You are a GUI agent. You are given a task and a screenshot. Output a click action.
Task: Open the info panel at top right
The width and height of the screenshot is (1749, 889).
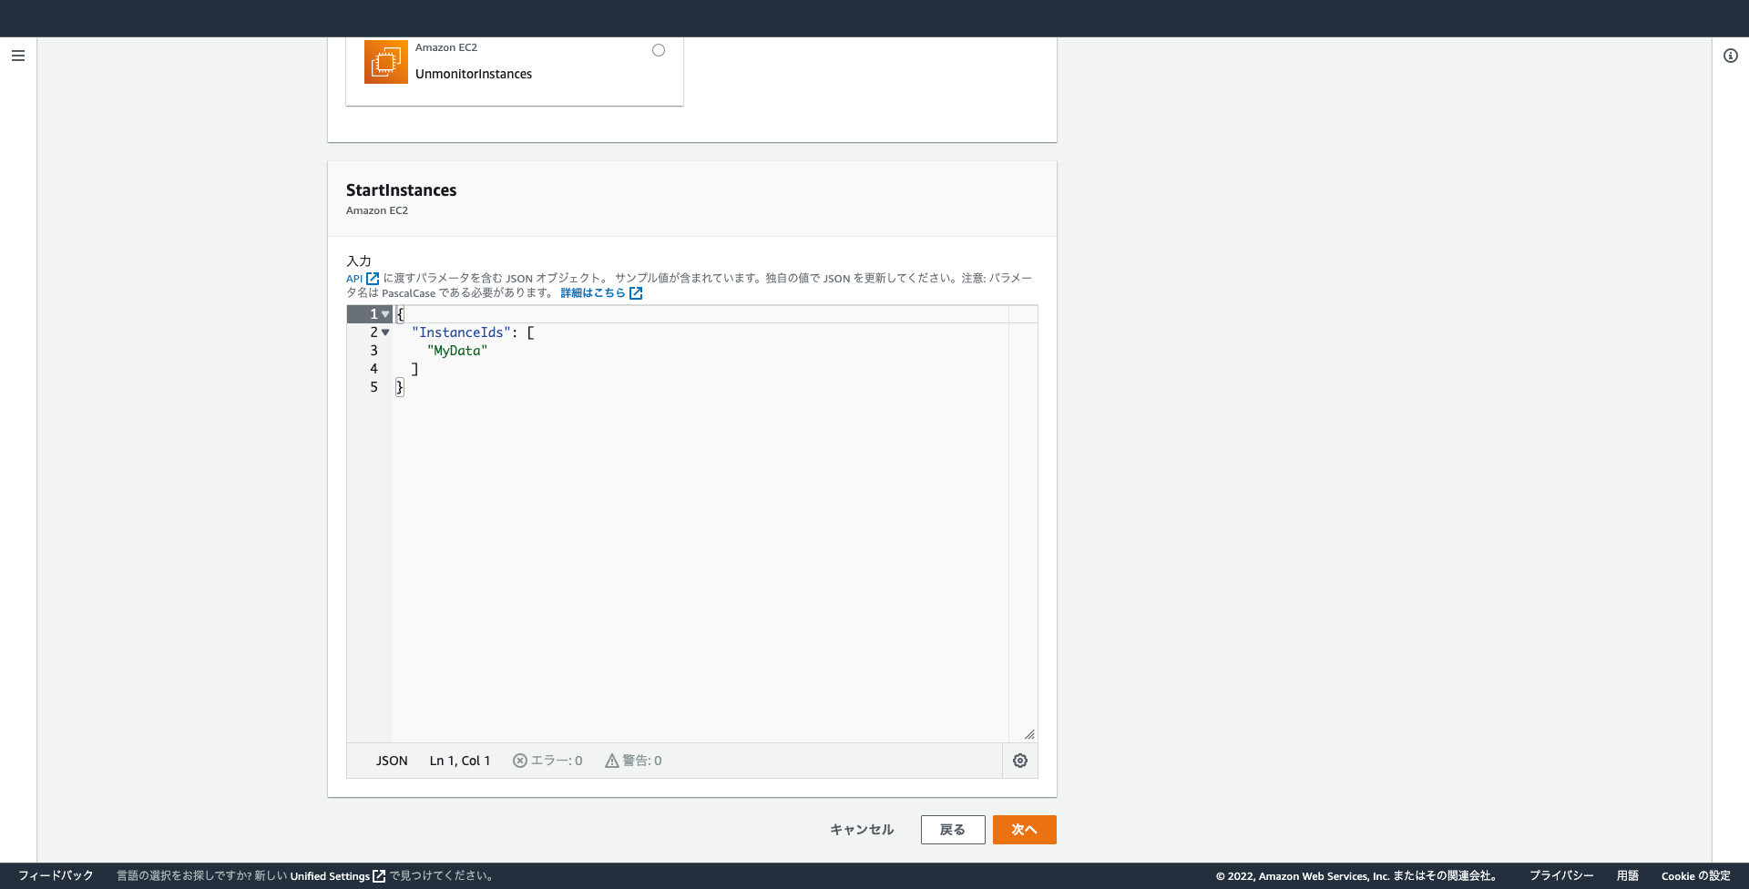click(1732, 56)
